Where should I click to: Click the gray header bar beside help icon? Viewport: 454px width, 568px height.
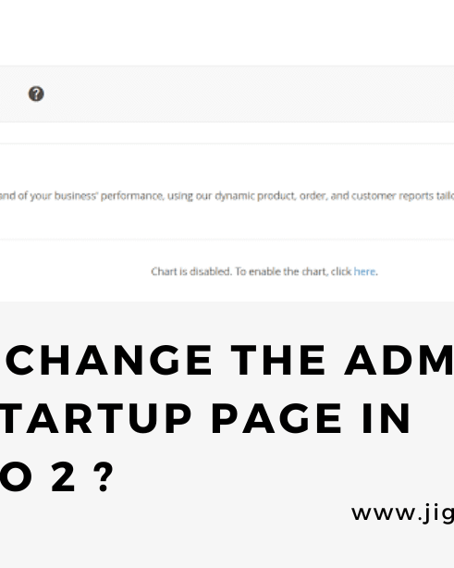click(246, 93)
